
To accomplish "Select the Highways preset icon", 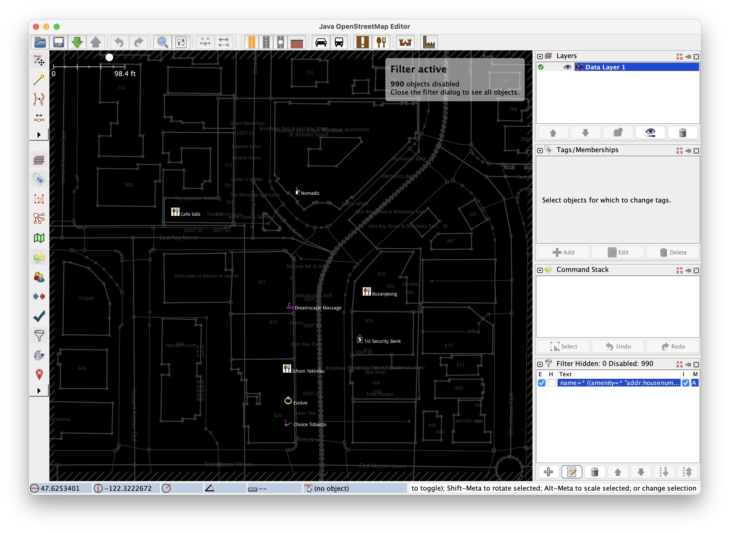I will tap(252, 42).
